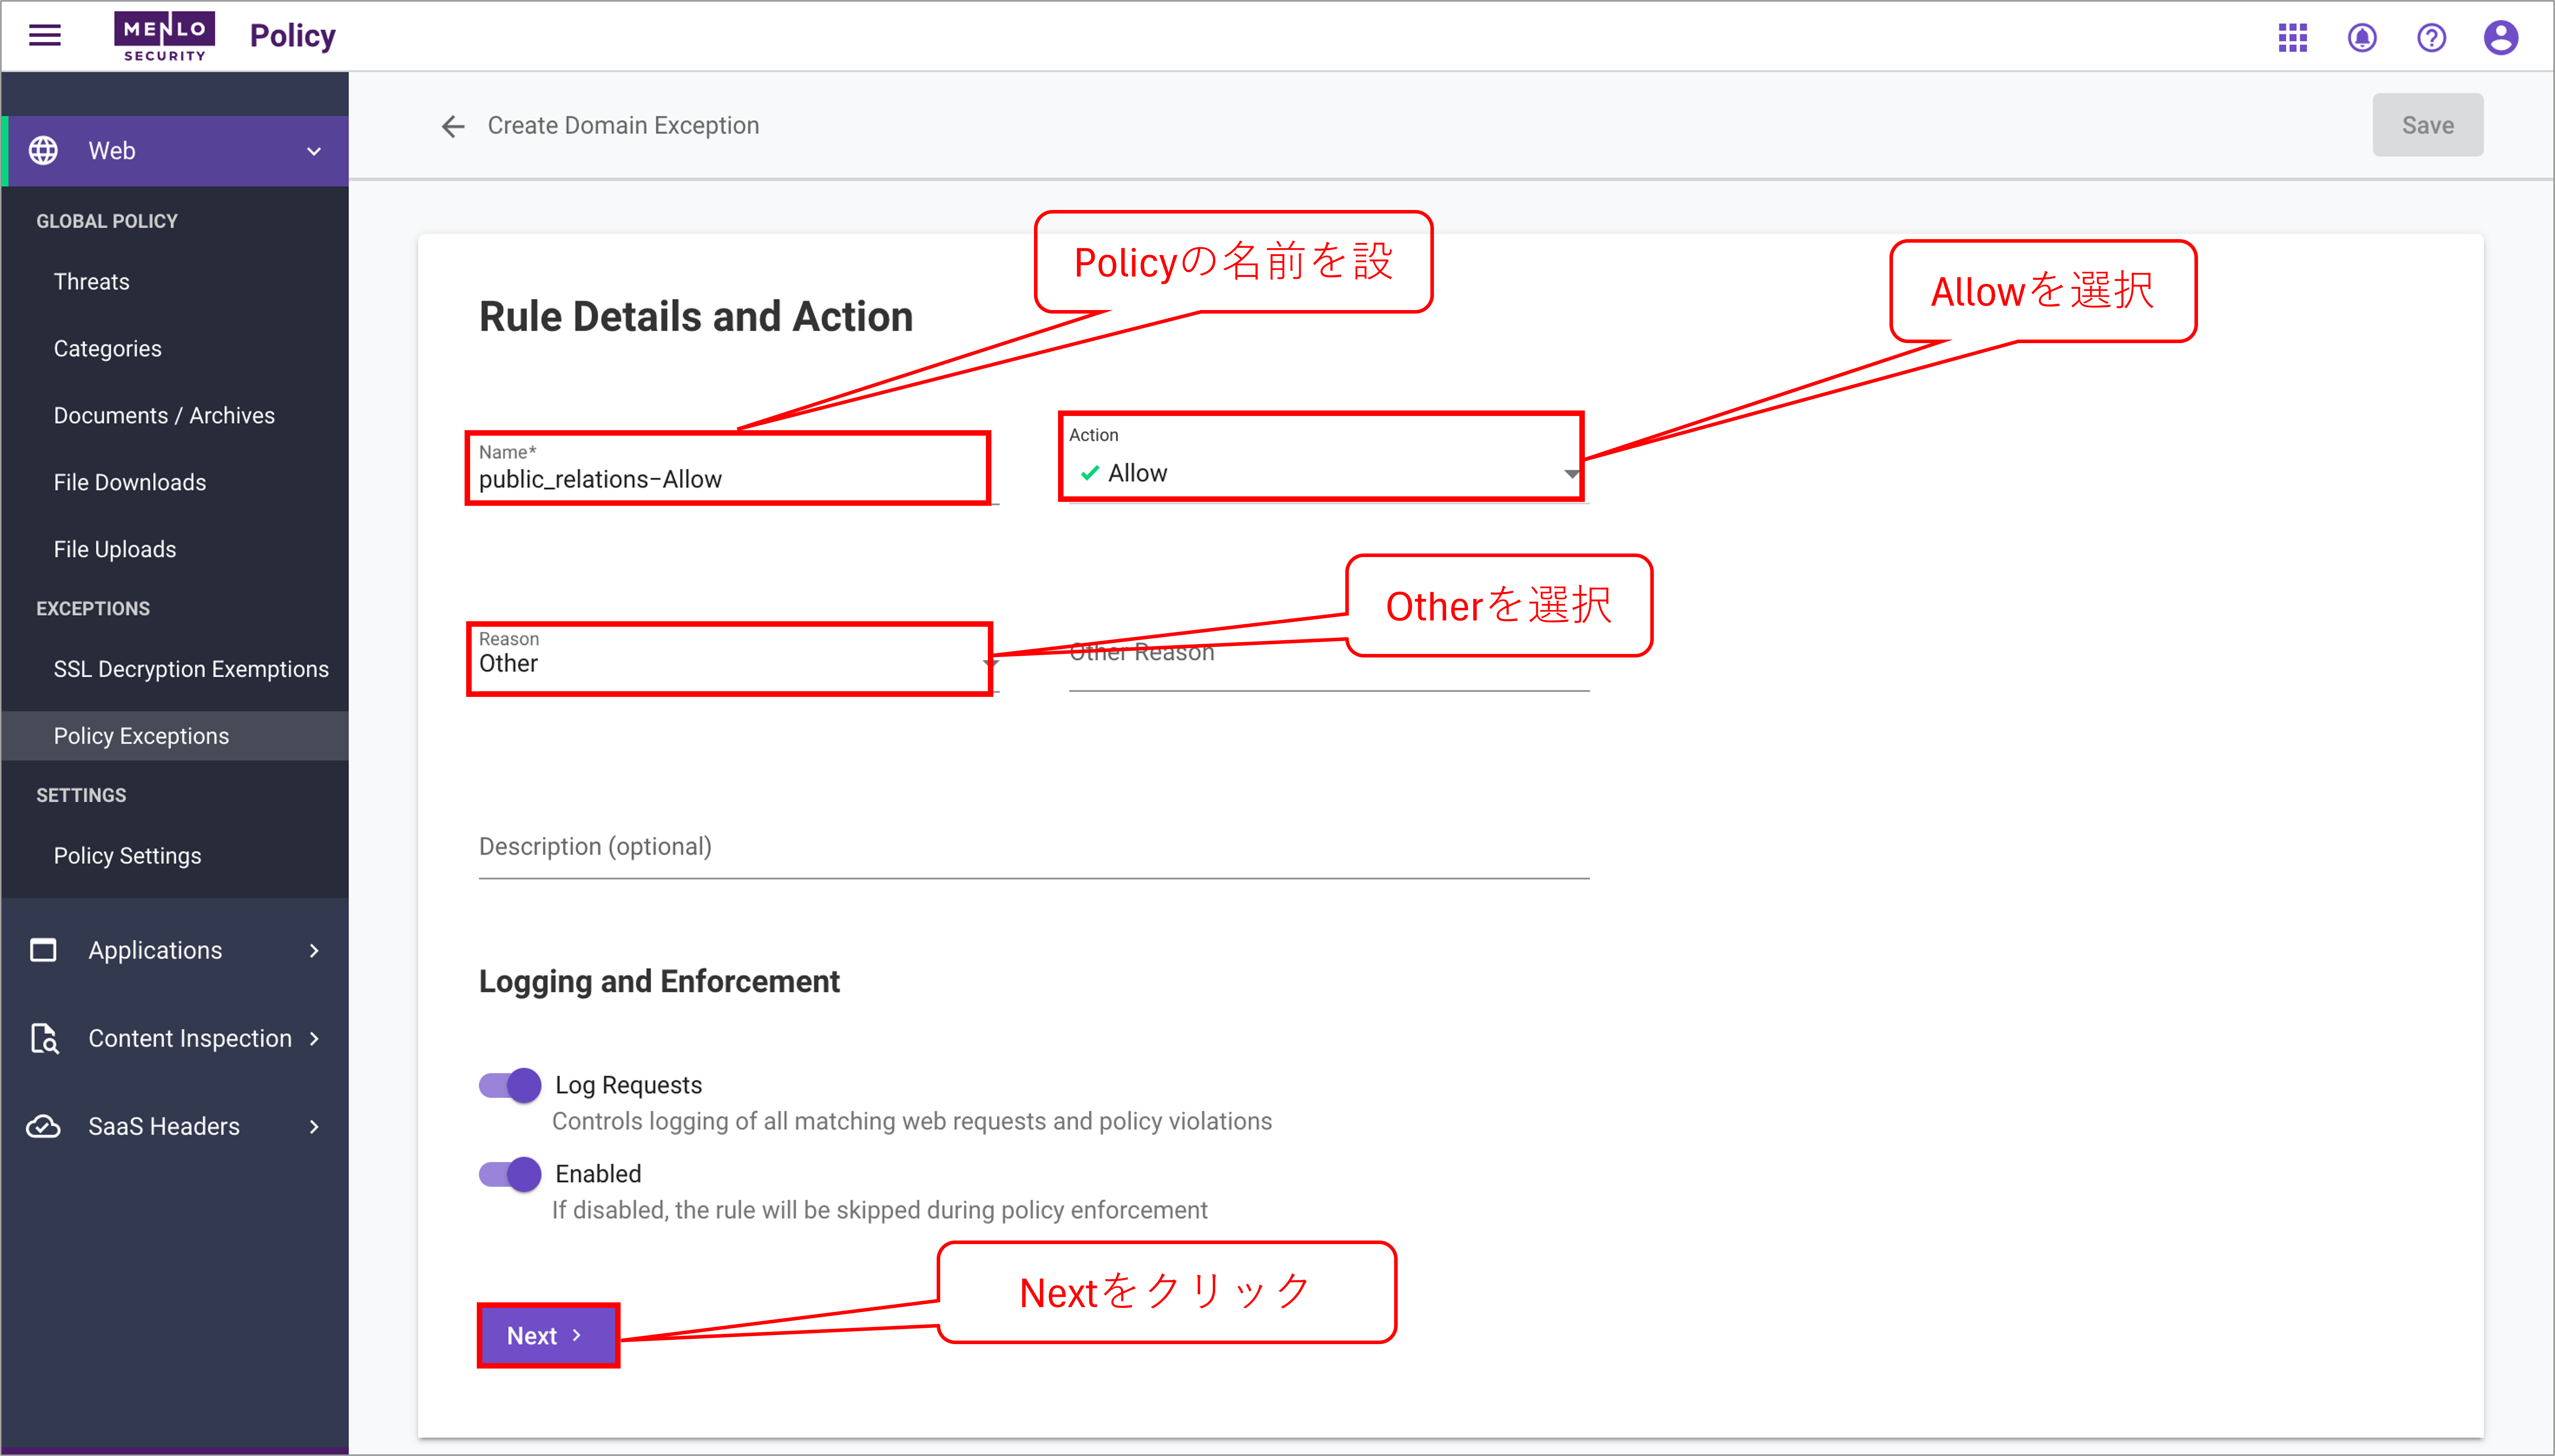2555x1456 pixels.
Task: Open the hamburger navigation menu
Action: 45,36
